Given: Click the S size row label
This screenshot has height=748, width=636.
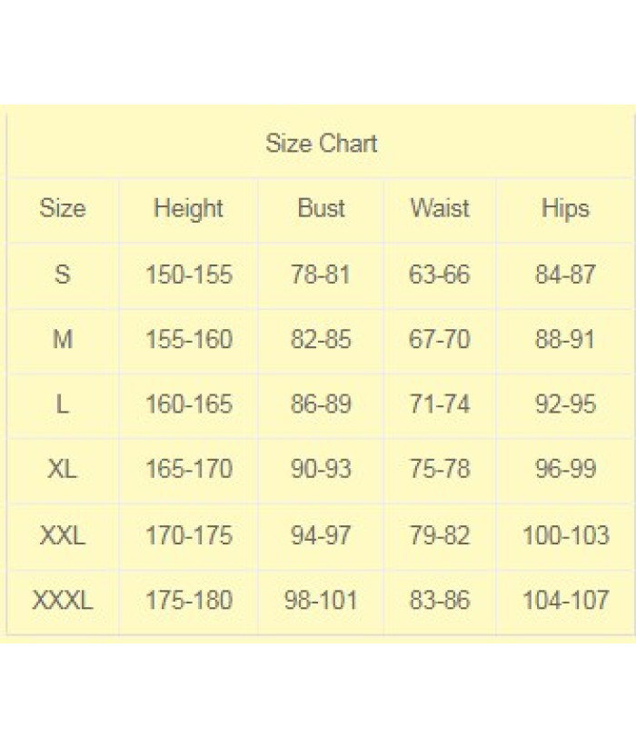Looking at the screenshot, I should coord(63,274).
